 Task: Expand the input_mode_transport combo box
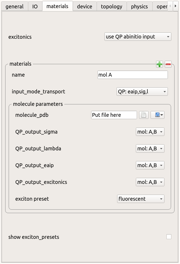click(142, 92)
